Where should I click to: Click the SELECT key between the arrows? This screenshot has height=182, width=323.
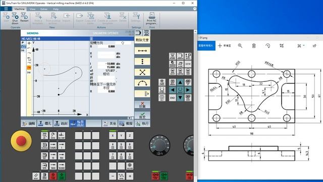pos(180,90)
